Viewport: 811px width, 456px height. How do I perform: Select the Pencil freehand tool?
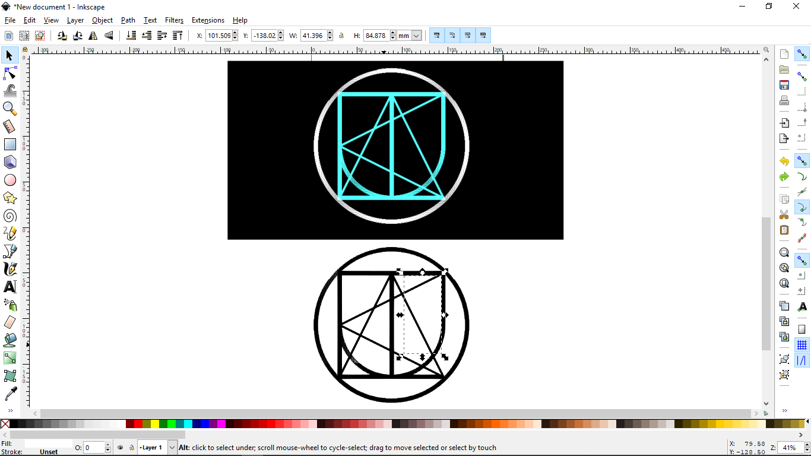(10, 233)
